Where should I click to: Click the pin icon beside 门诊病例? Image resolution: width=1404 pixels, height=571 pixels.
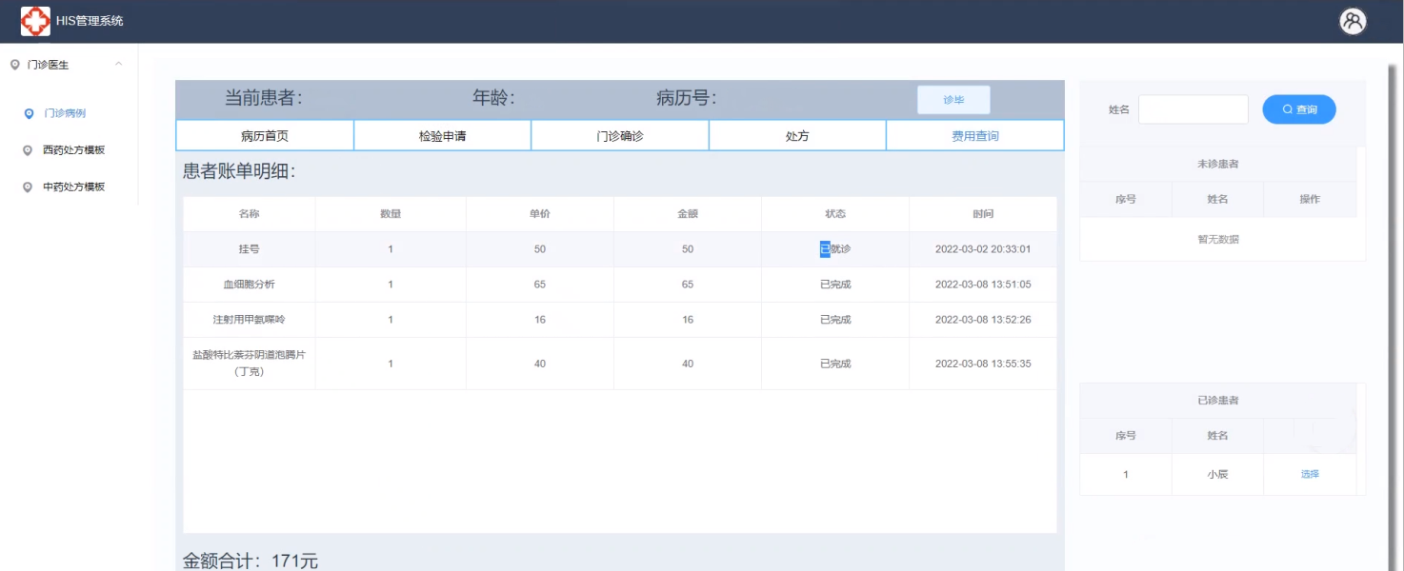tap(29, 113)
